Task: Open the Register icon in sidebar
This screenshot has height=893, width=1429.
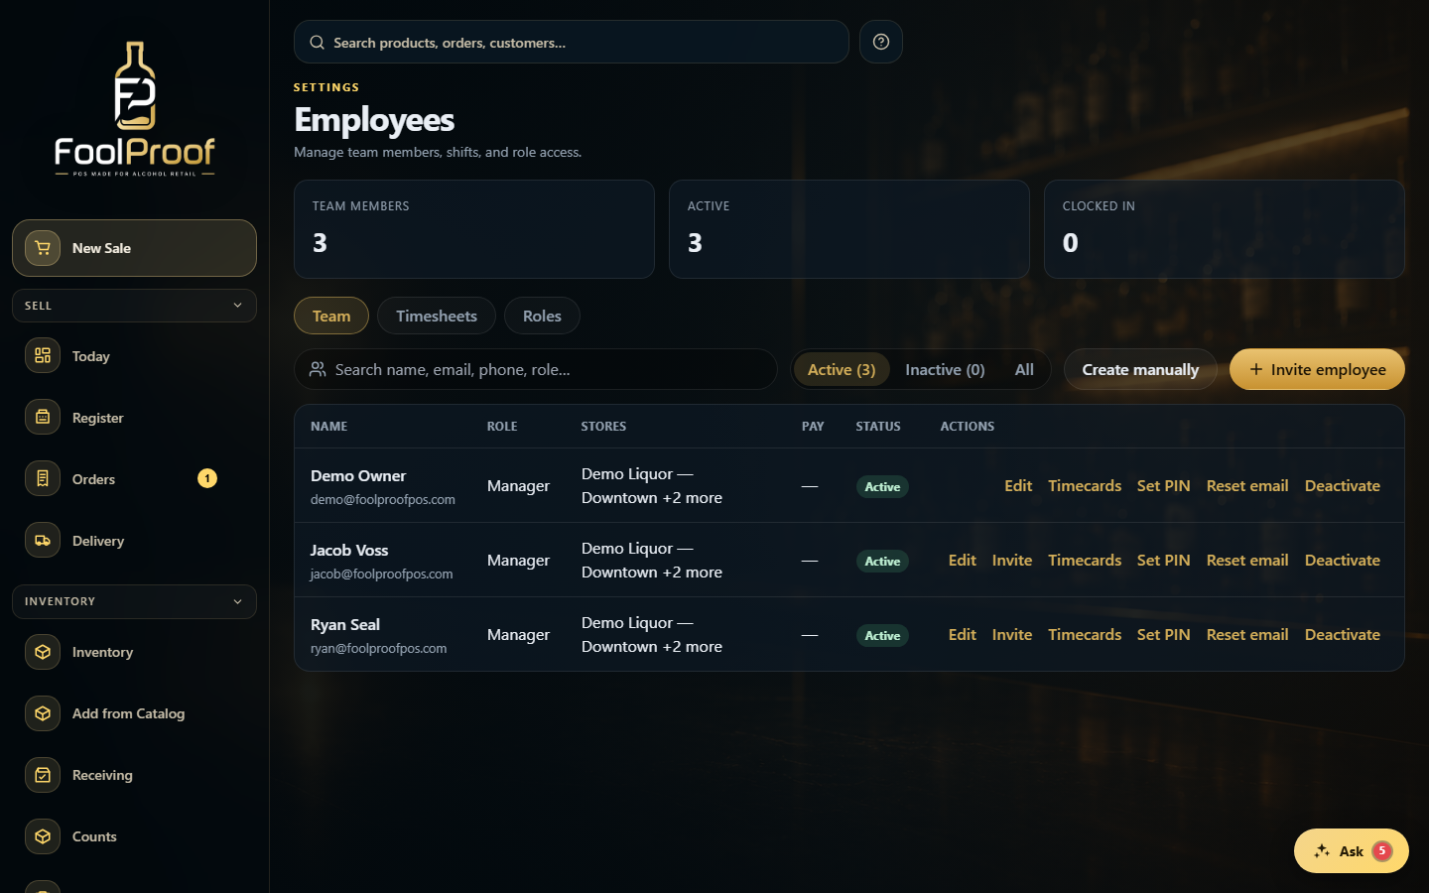Action: (43, 418)
